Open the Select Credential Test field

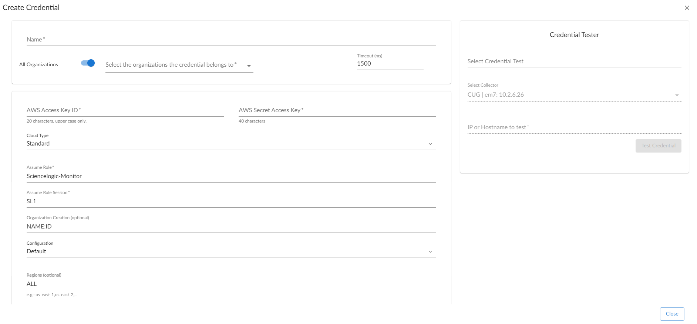(574, 61)
